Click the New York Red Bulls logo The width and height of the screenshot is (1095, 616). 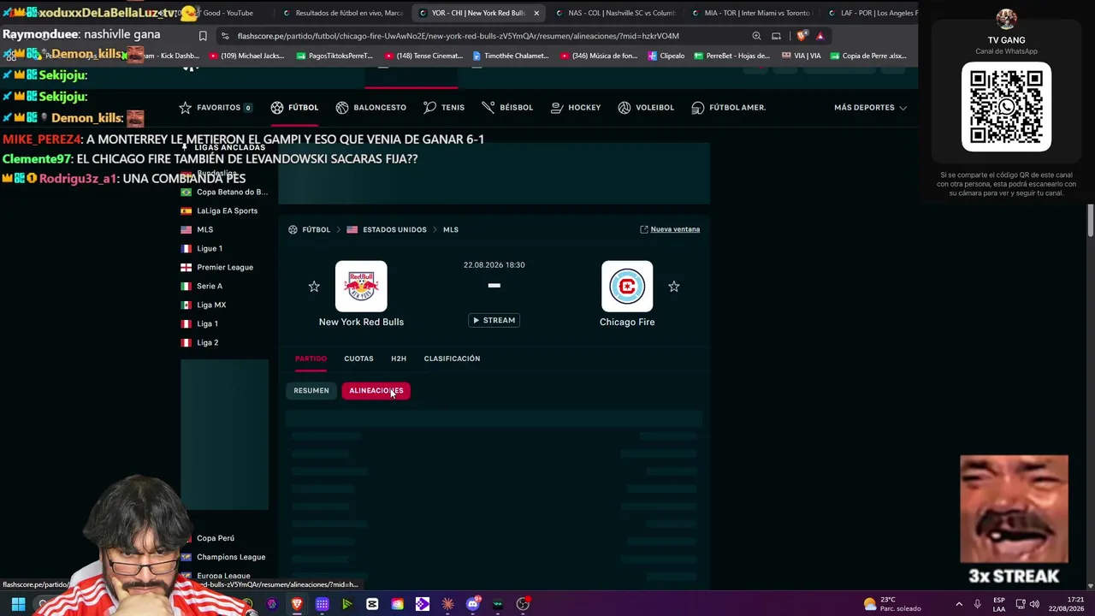coord(361,287)
